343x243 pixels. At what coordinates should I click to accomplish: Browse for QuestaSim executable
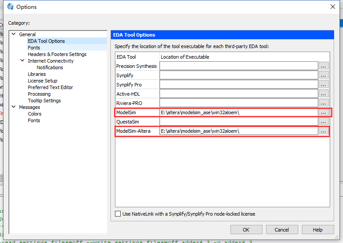point(324,122)
